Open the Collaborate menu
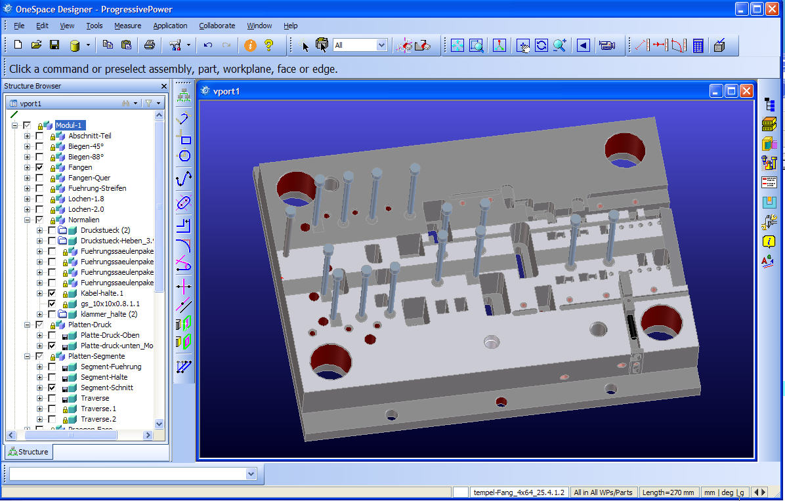This screenshot has width=785, height=501. click(x=217, y=26)
